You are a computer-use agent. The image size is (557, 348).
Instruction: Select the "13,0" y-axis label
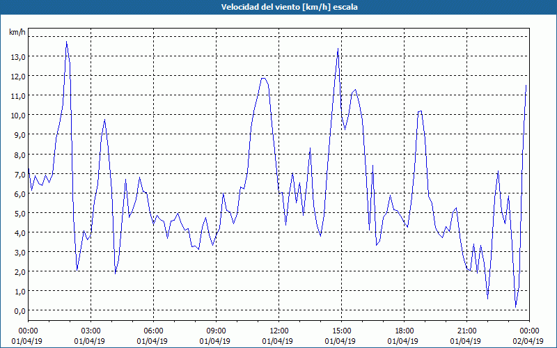tap(17, 56)
